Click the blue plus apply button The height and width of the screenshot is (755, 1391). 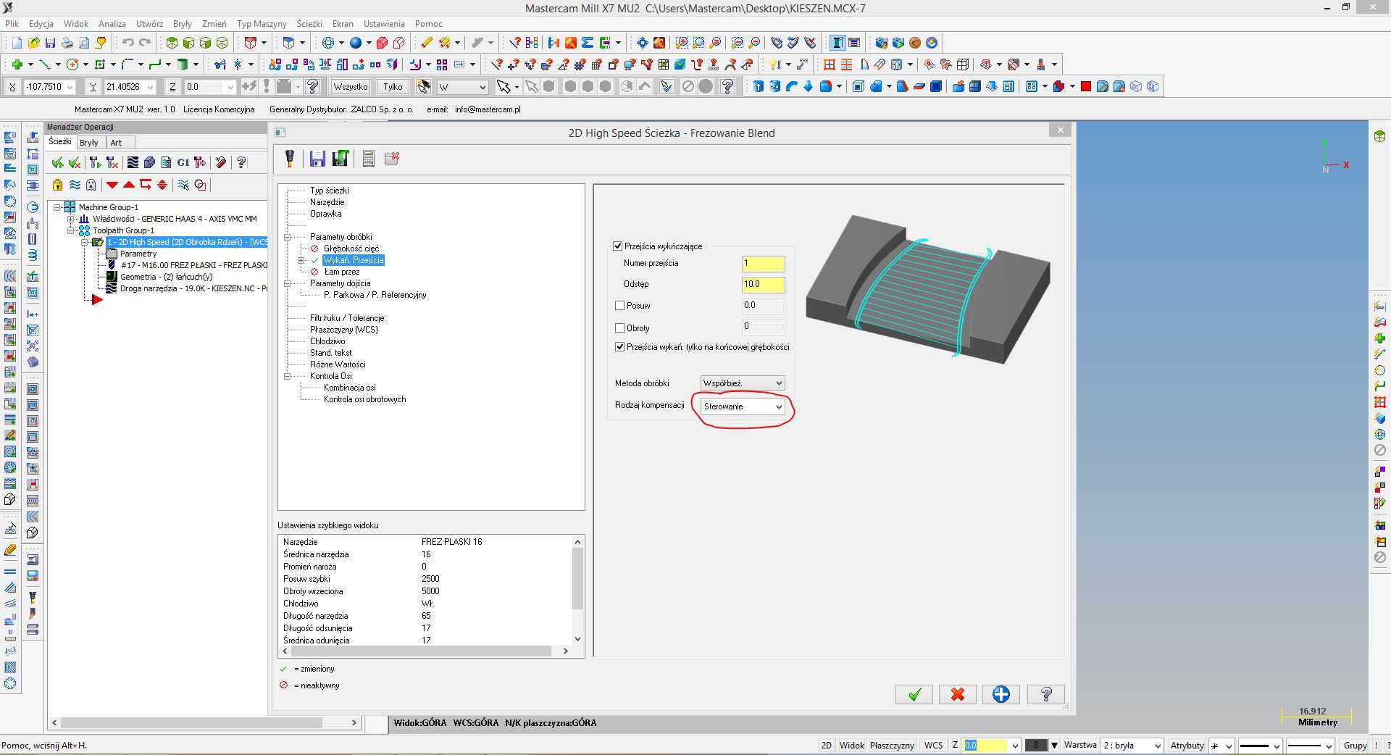tap(1001, 694)
